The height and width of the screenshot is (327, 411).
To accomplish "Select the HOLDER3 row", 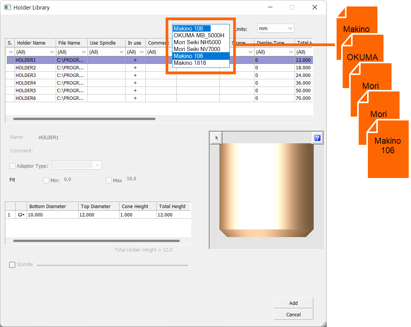I will coord(160,75).
